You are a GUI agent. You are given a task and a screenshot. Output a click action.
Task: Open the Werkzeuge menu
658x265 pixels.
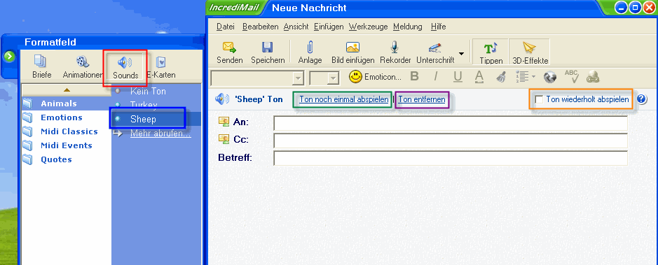click(369, 27)
